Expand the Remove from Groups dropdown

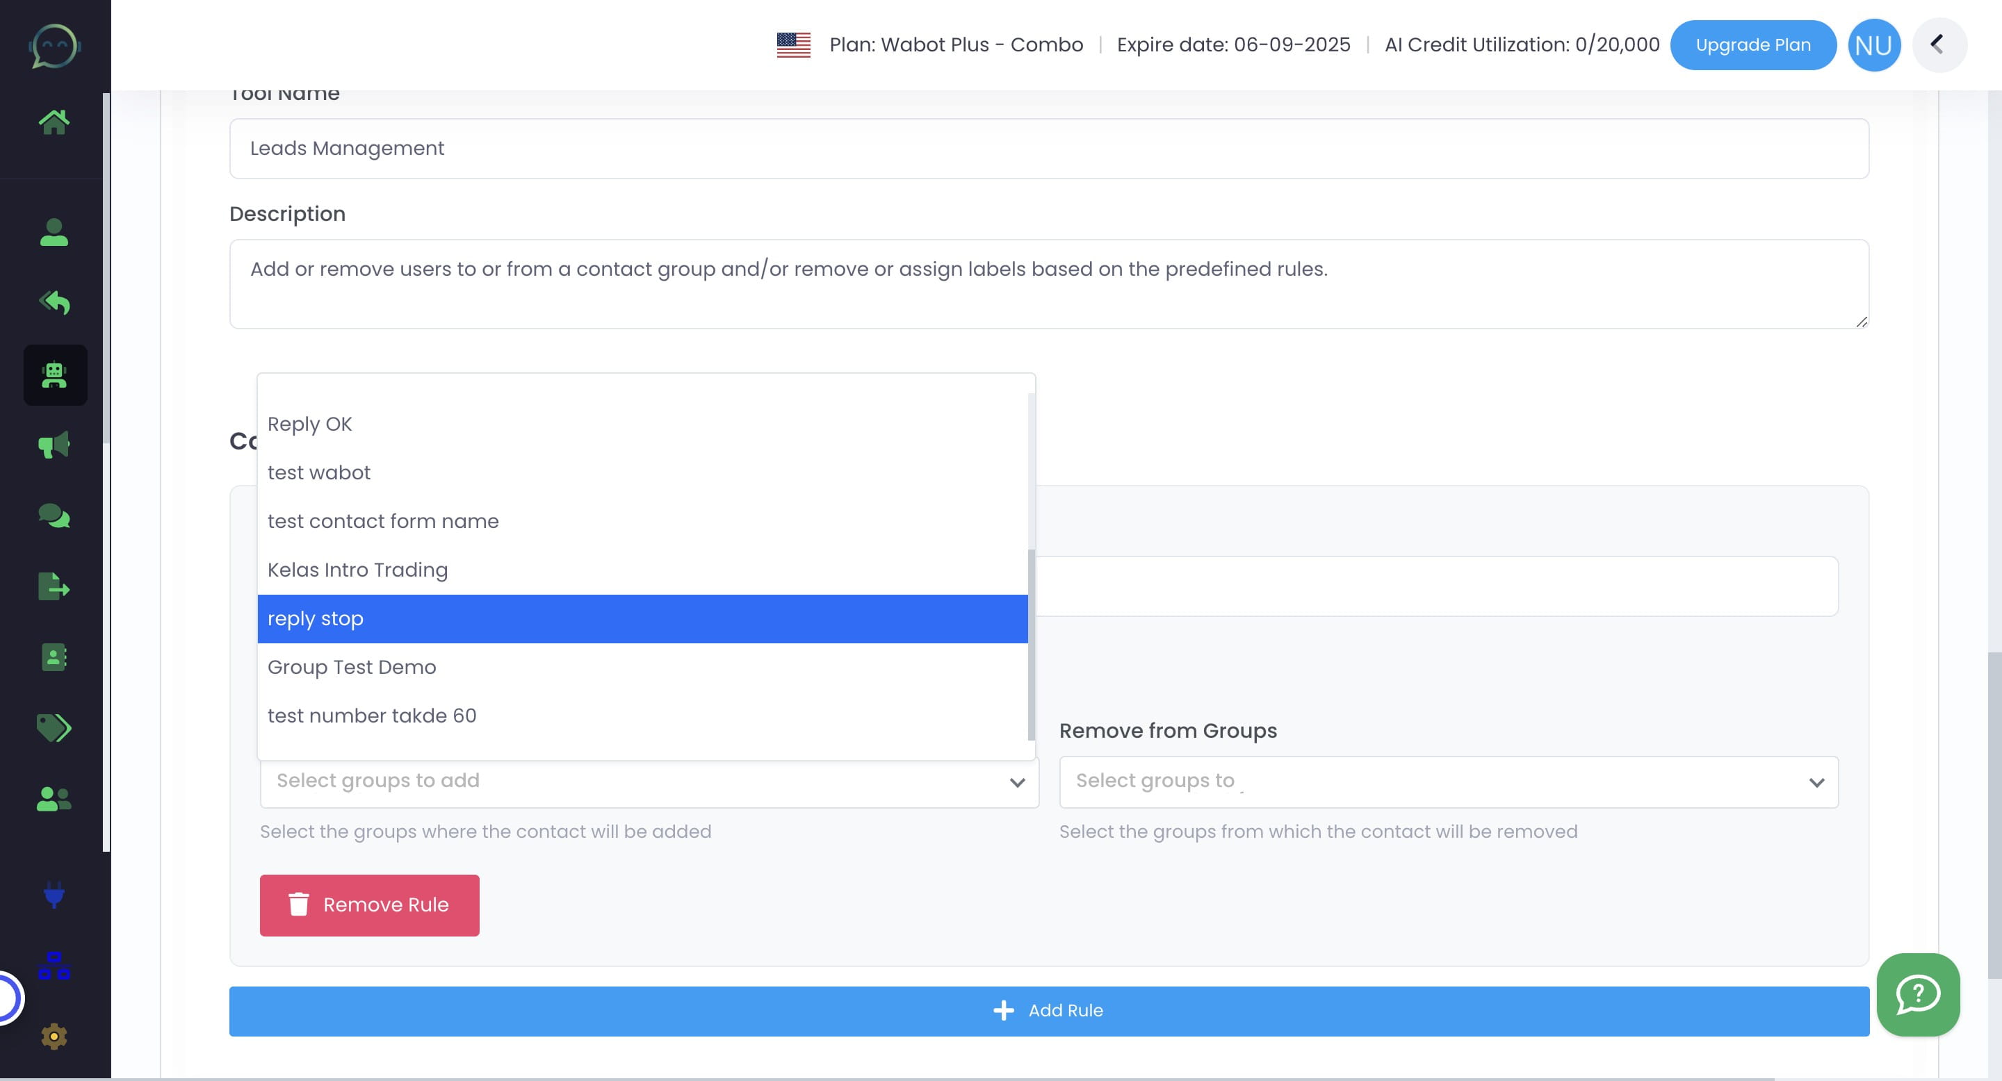click(x=1450, y=782)
